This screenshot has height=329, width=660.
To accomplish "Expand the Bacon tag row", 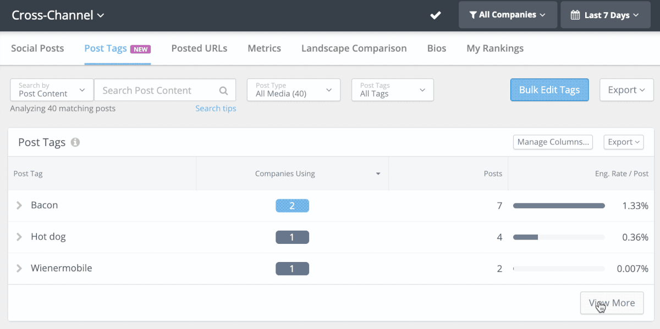I will [x=19, y=205].
